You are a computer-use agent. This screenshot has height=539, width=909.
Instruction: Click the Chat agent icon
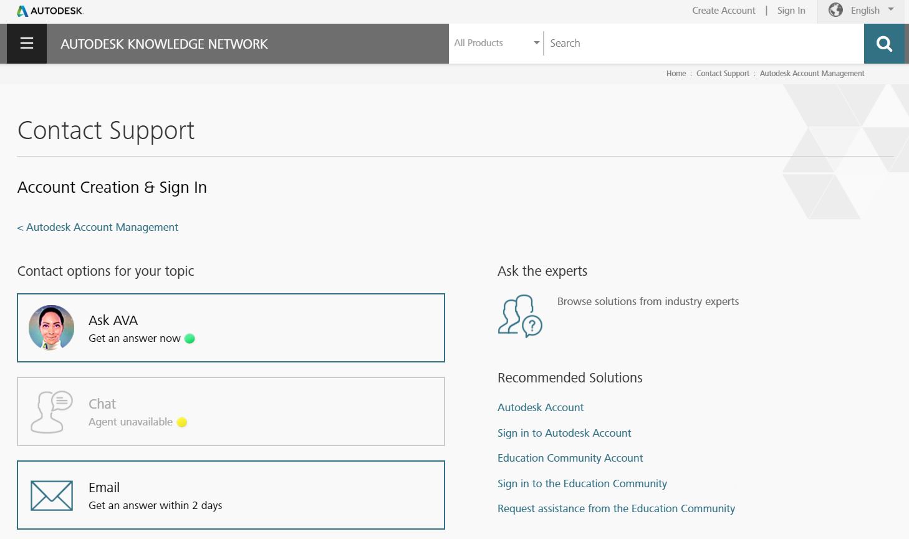[x=51, y=412]
